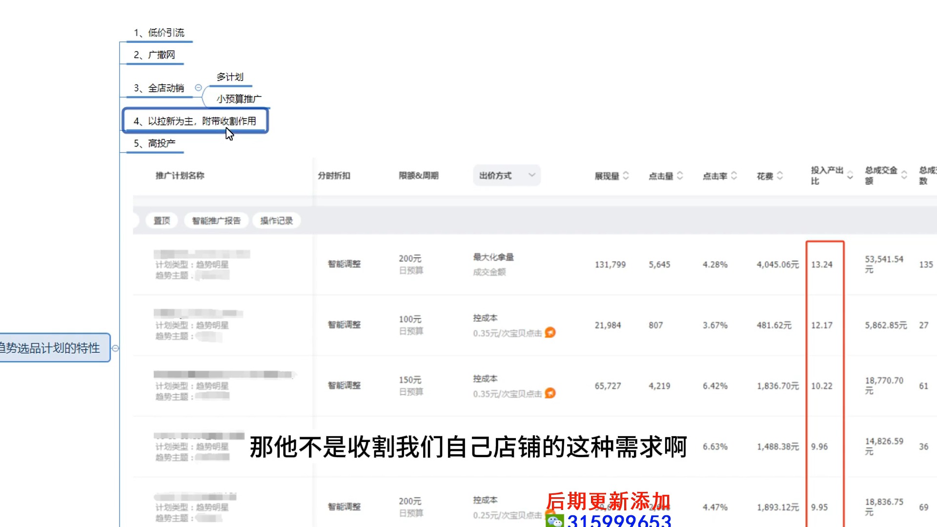Click the ROI value 13.24
The height and width of the screenshot is (527, 937).
point(822,264)
